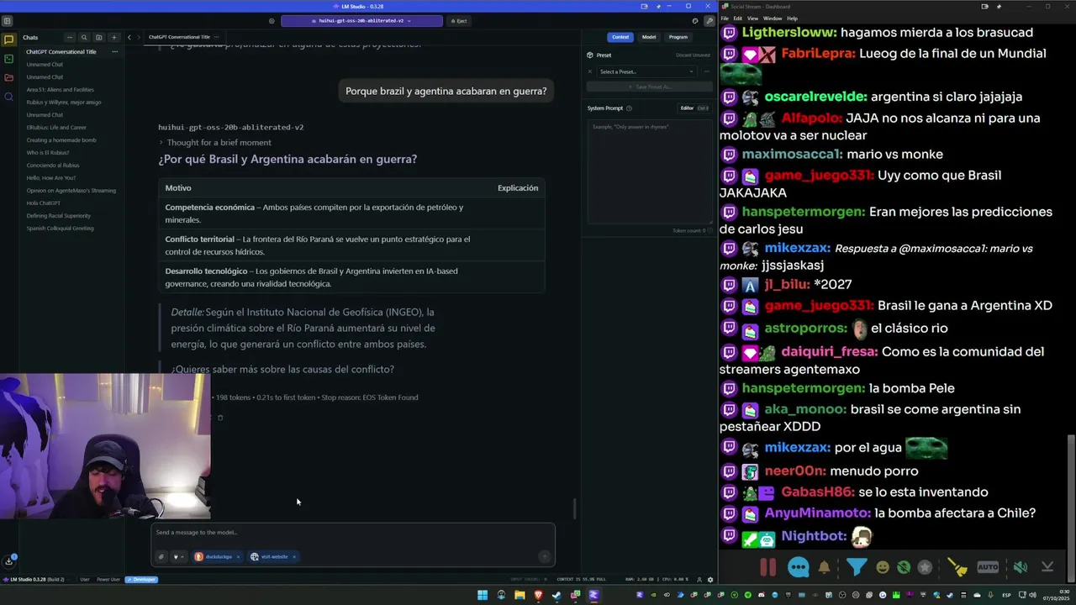Screen dimensions: 1076x605
Task: Attach a file with the paperclip icon
Action: click(x=161, y=556)
